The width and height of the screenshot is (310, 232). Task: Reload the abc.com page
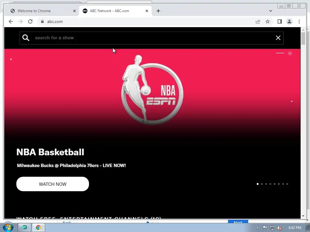pyautogui.click(x=30, y=21)
